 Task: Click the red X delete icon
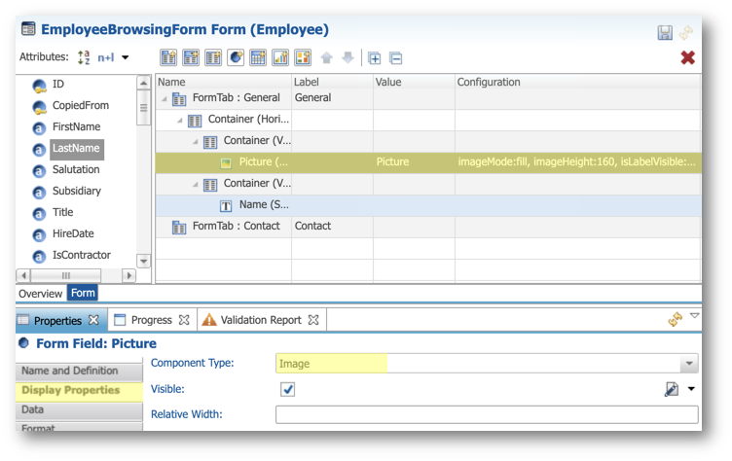[687, 57]
